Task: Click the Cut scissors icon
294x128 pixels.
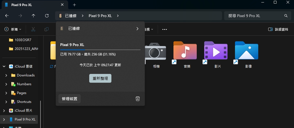Action: 33,29
